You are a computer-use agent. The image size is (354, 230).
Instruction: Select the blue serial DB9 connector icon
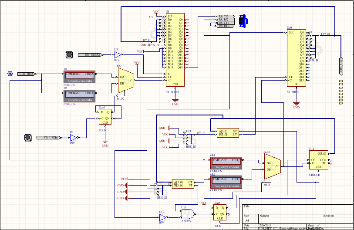pyautogui.click(x=243, y=20)
